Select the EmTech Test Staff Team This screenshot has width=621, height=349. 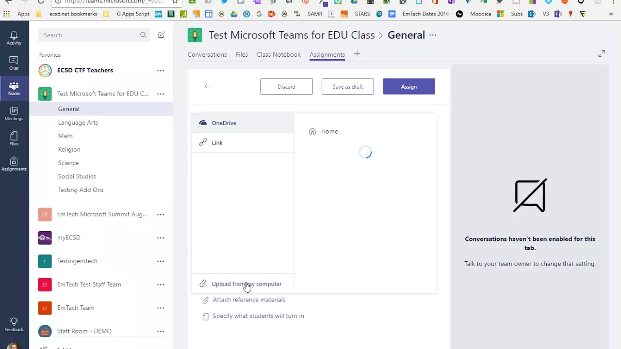(89, 284)
